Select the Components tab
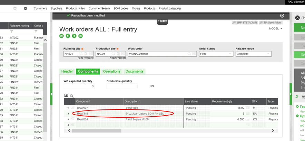Viewport: 305px width, 141px height. (88, 71)
